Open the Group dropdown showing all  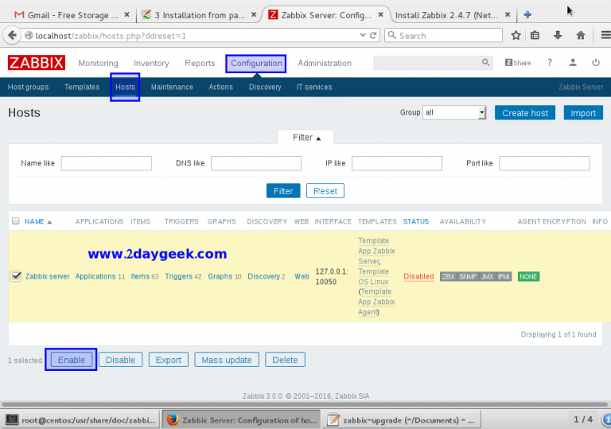(x=454, y=113)
